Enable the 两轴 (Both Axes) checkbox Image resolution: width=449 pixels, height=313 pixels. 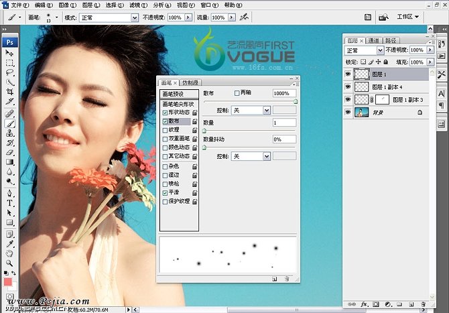(x=237, y=93)
